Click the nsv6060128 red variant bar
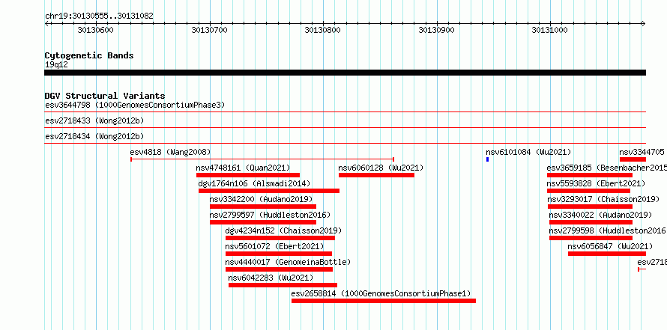667x330 pixels. pyautogui.click(x=376, y=175)
